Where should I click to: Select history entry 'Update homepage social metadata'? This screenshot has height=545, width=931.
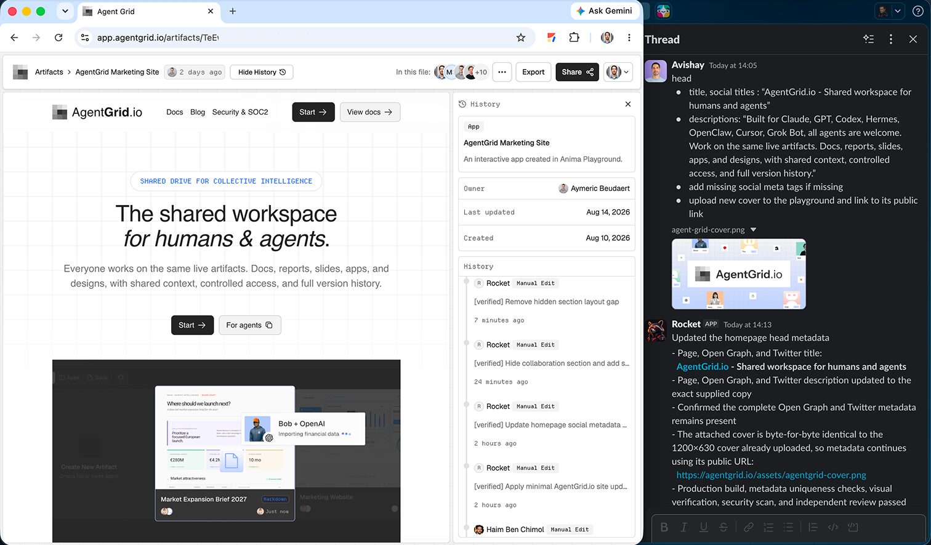coord(550,425)
